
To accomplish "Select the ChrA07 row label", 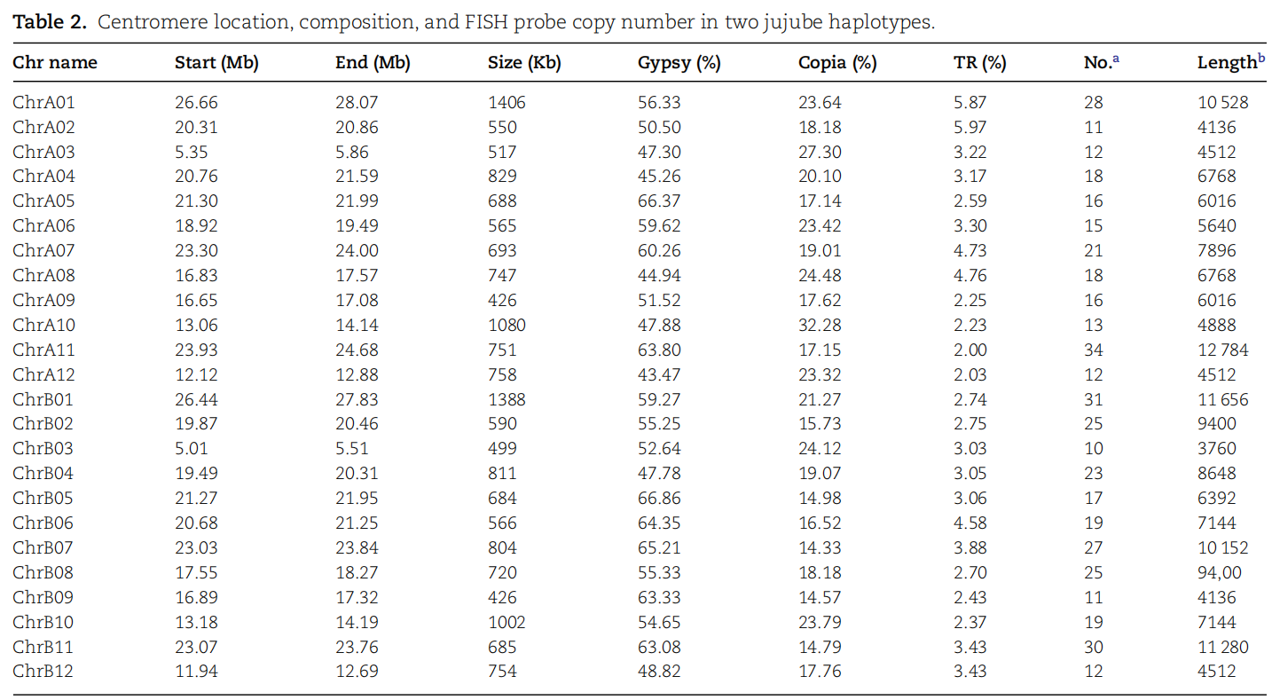I will [x=43, y=251].
